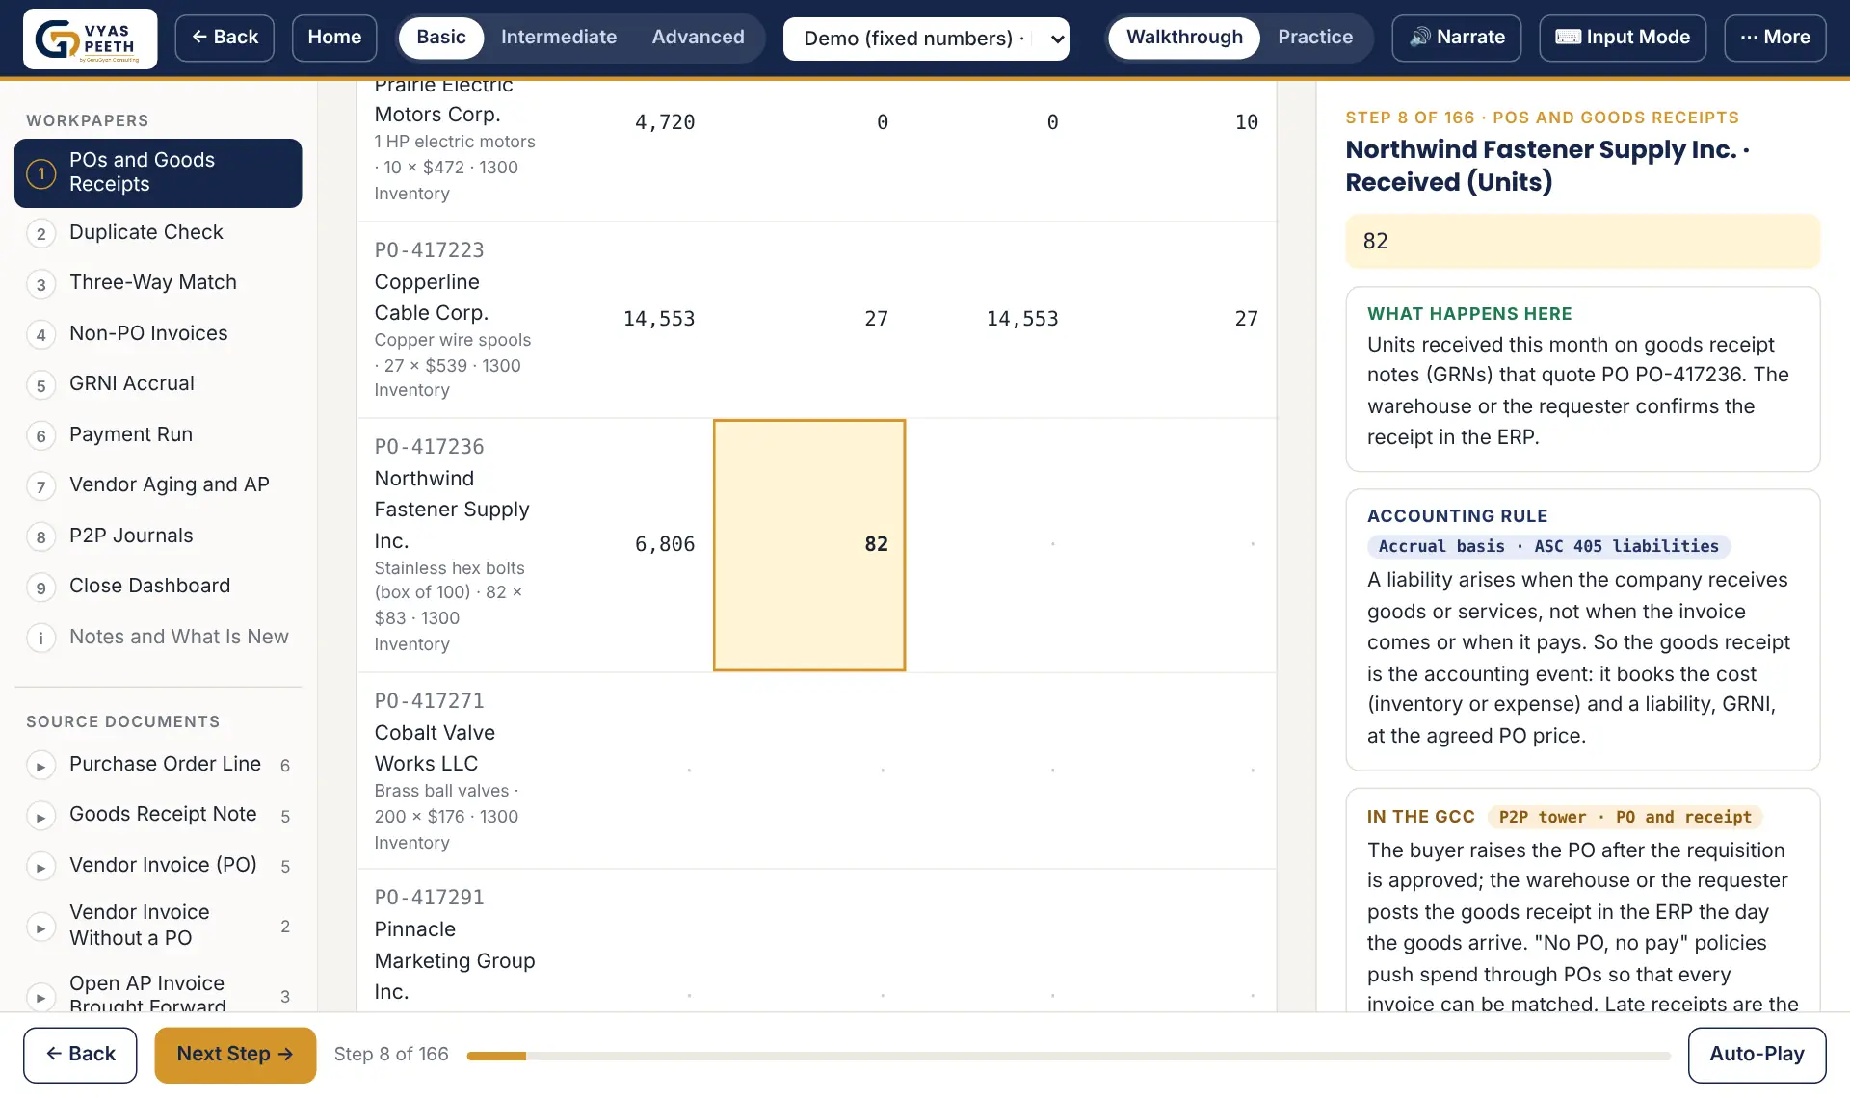
Task: Select the step 4 circle beside Non-PO Invoices
Action: (40, 334)
